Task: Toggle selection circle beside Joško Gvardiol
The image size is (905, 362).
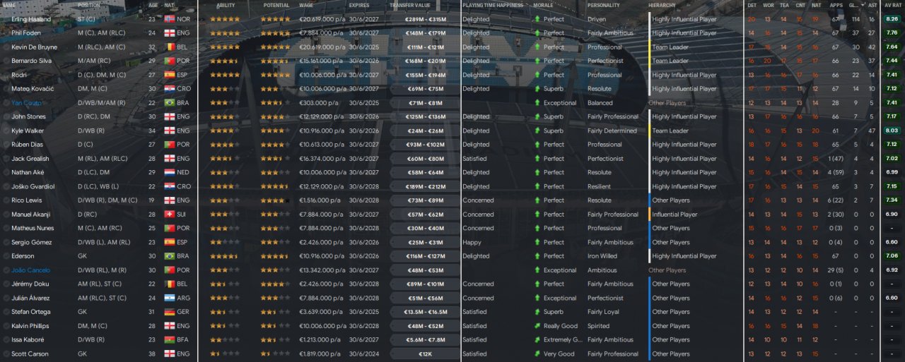Action: point(6,186)
